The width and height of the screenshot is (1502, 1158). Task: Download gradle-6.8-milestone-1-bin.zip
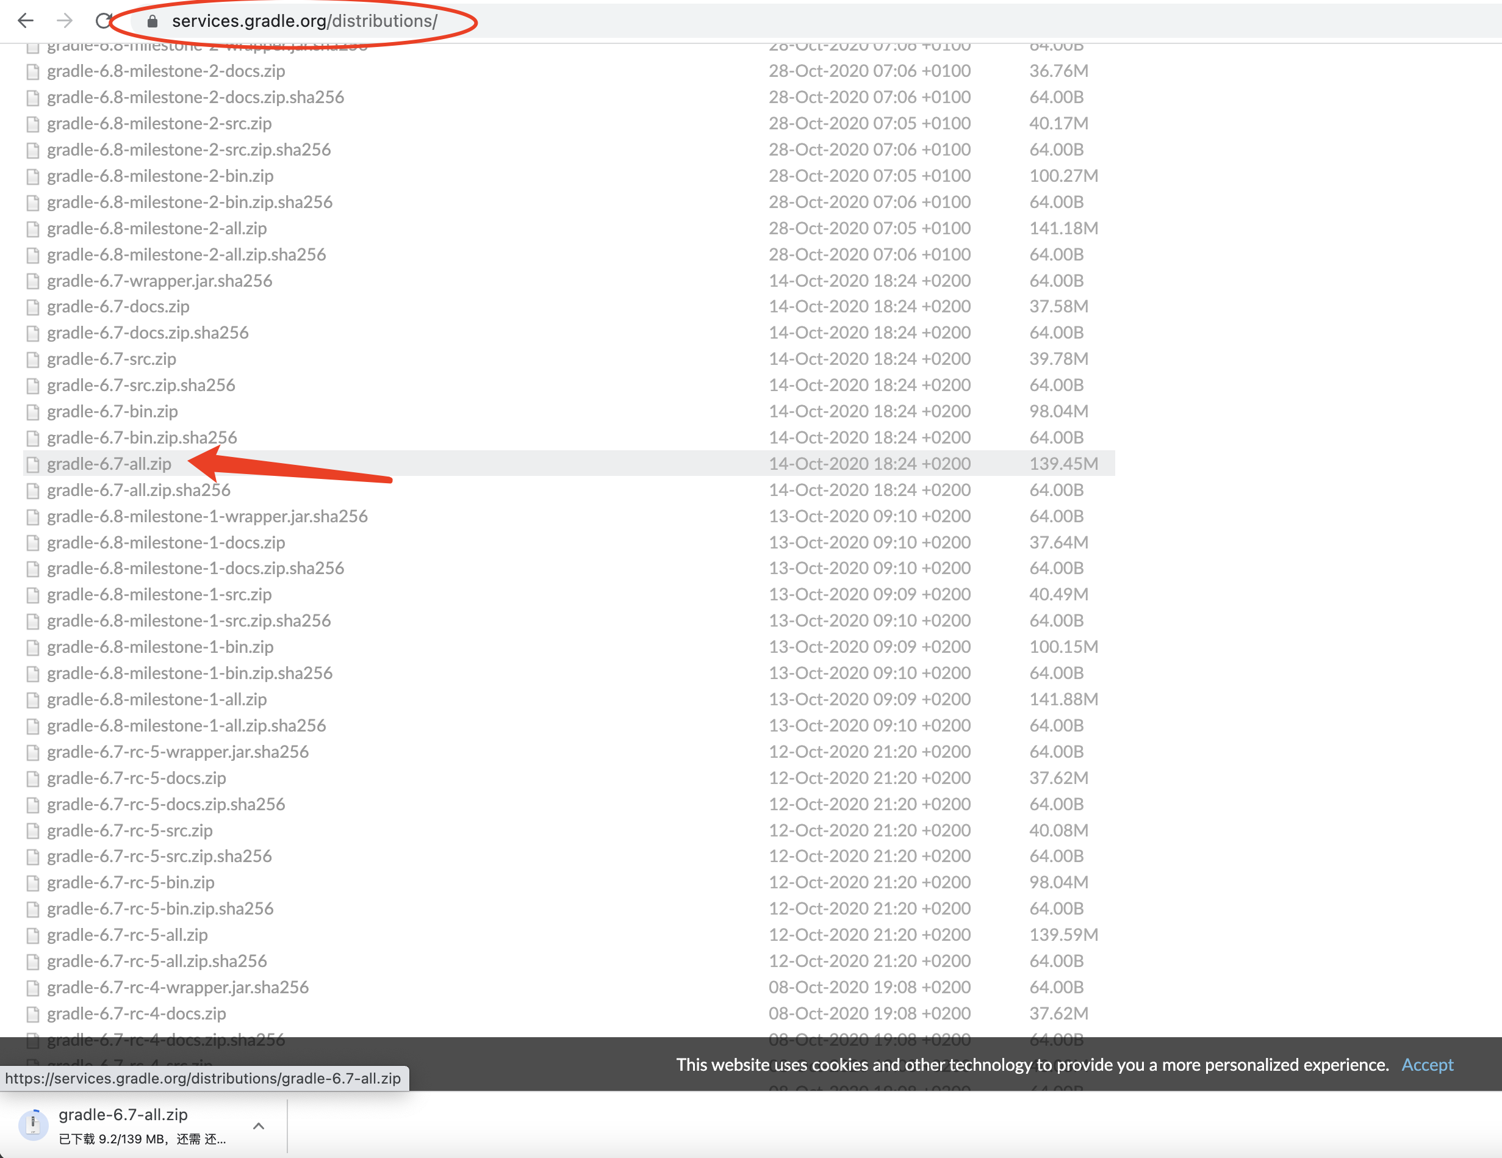point(160,647)
